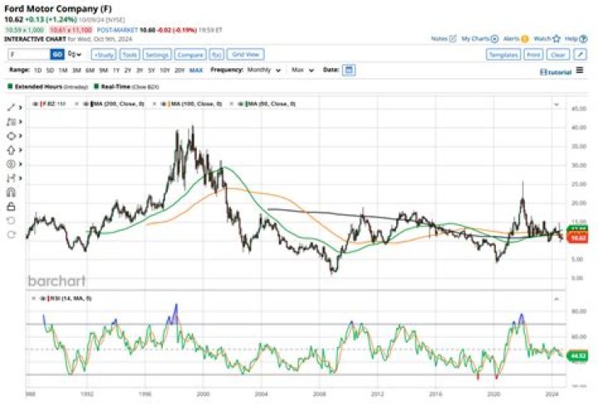Toggle Extended Hours checkbox
The image size is (598, 406).
click(x=10, y=86)
